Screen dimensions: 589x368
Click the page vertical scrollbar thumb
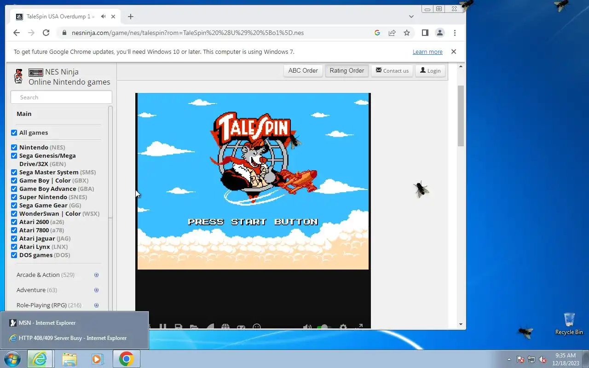pos(461,116)
